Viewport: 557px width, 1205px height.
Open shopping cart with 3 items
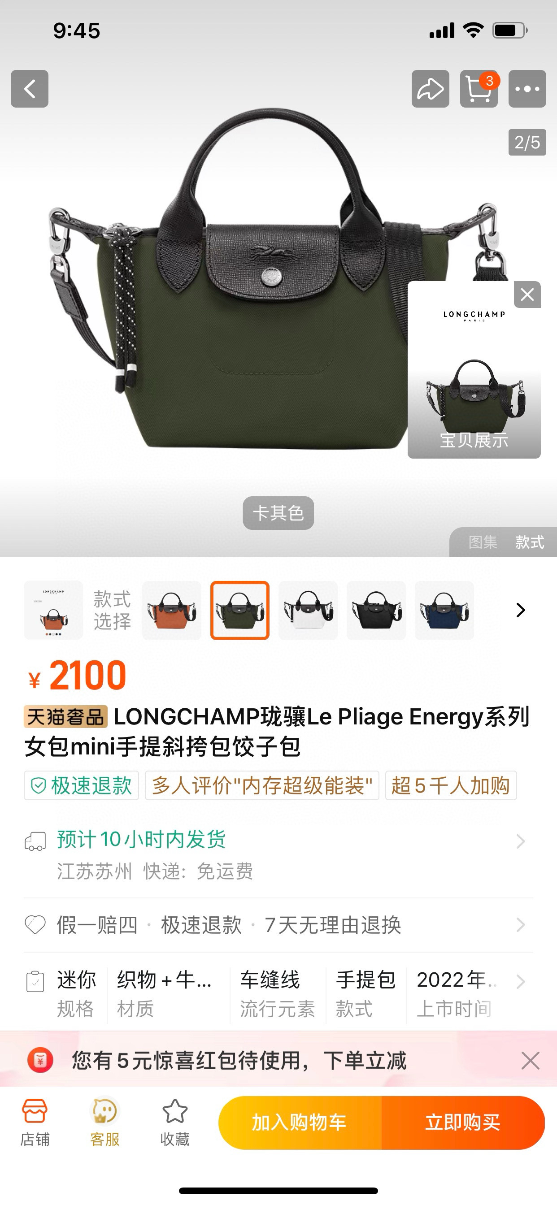coord(479,89)
